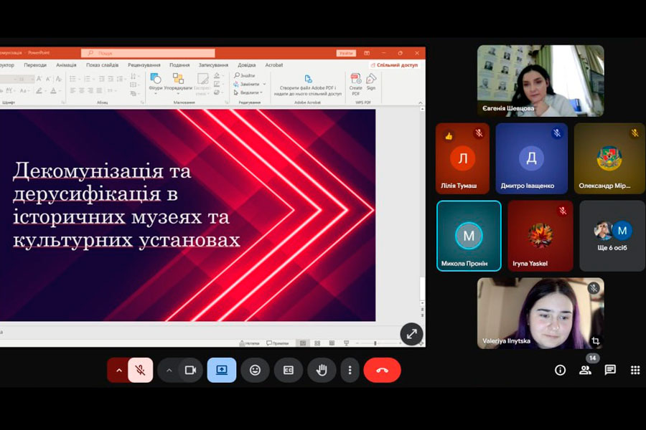
Task: Open the Виділити selection dropdown
Action: (248, 92)
